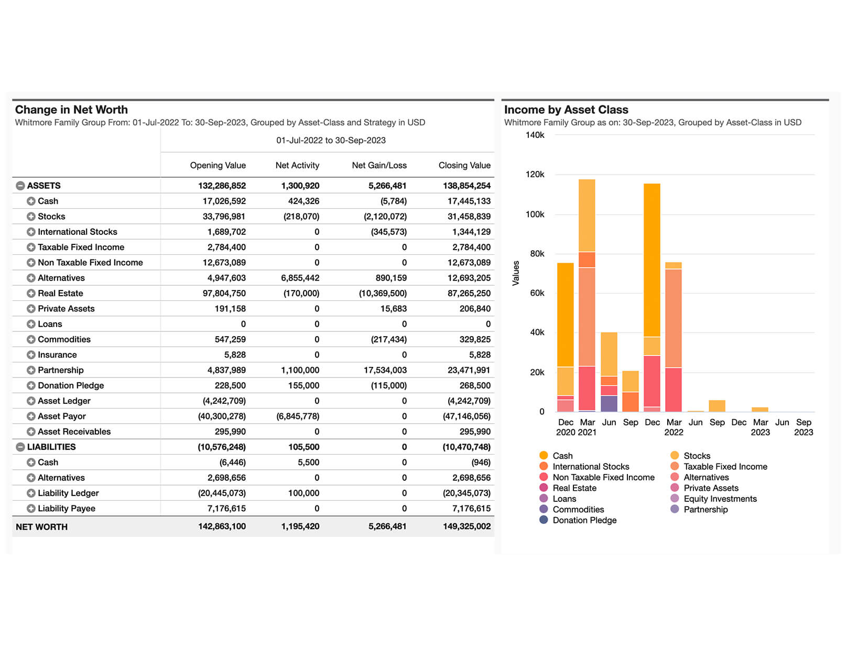Collapse the LIABILITIES group row
The width and height of the screenshot is (847, 646).
[x=20, y=447]
